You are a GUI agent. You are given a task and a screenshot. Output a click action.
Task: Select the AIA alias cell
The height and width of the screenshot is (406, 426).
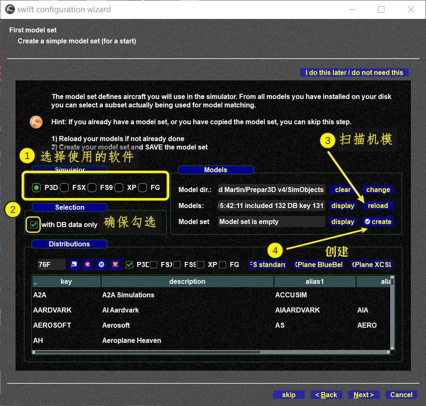click(373, 310)
